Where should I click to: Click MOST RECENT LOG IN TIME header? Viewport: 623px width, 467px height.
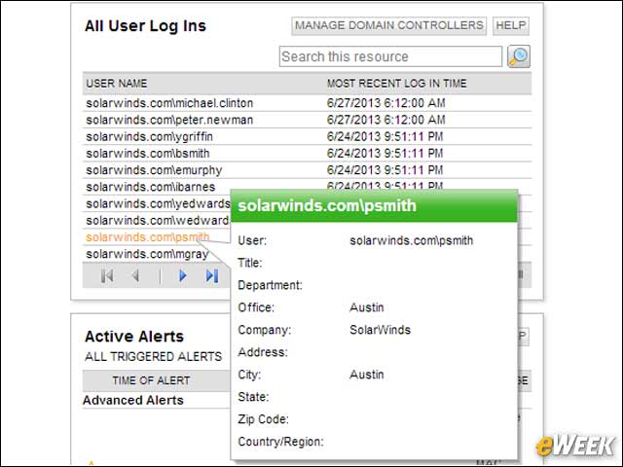pyautogui.click(x=397, y=84)
